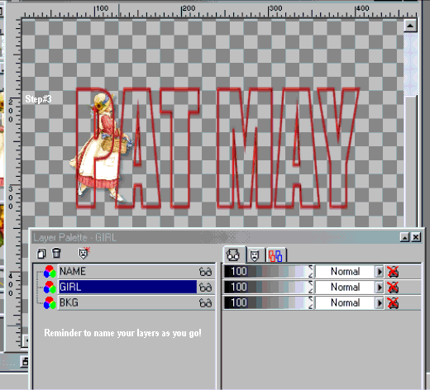Image resolution: width=430 pixels, height=390 pixels.
Task: Switch to the Mask tab in Layer Palette
Action: 255,255
